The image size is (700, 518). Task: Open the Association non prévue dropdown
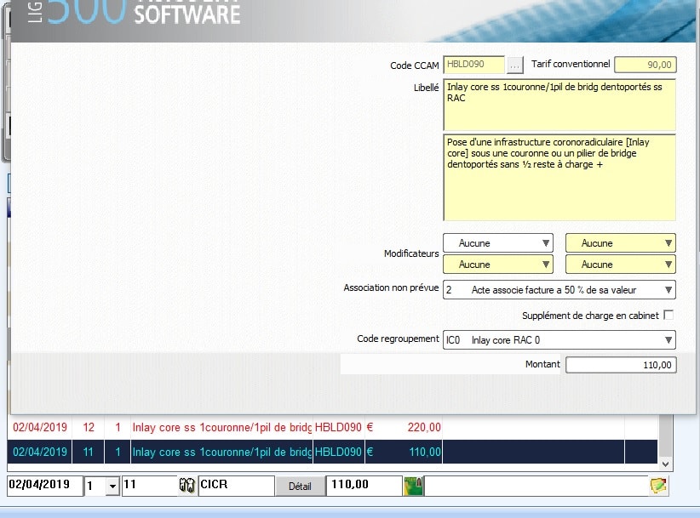point(559,290)
